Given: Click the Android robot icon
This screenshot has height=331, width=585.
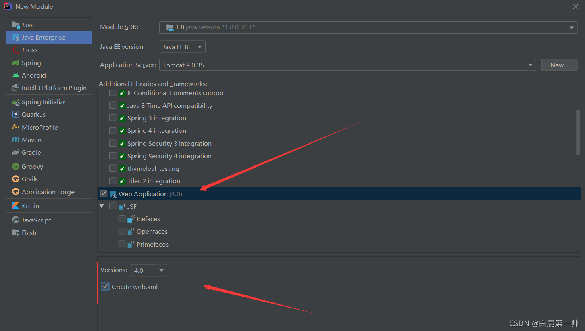Looking at the screenshot, I should (x=16, y=75).
